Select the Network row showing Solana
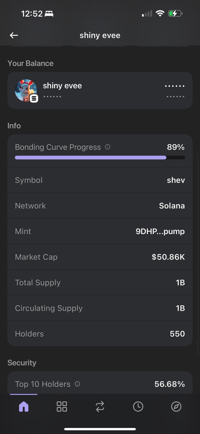 pyautogui.click(x=100, y=206)
